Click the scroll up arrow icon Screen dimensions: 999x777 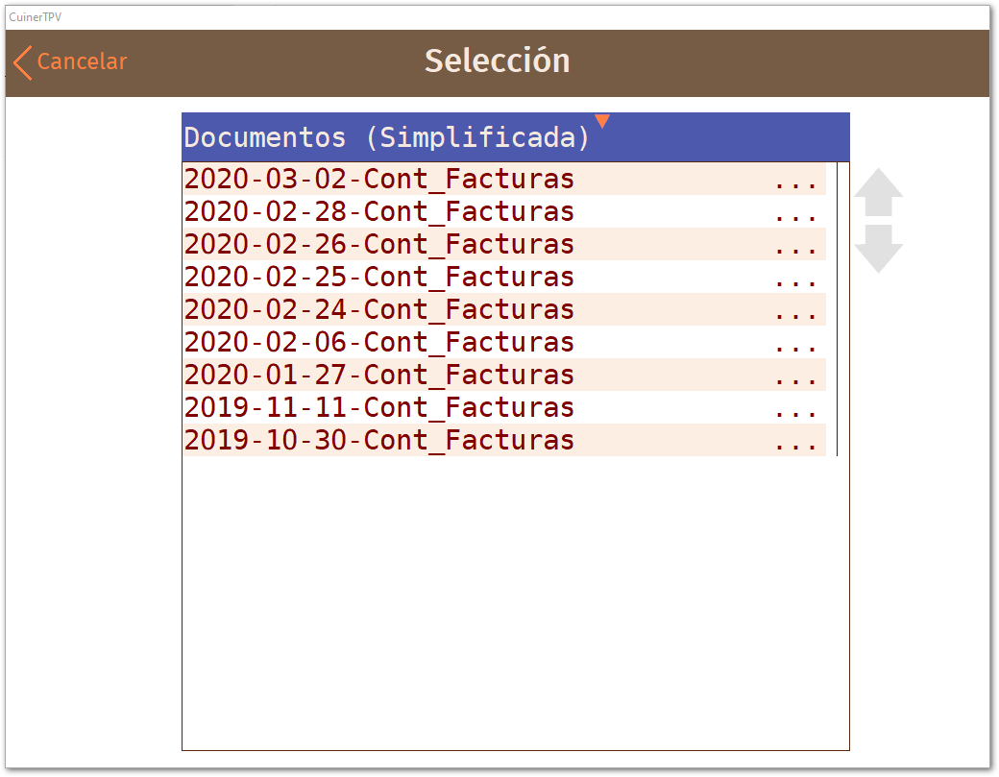[x=878, y=192]
